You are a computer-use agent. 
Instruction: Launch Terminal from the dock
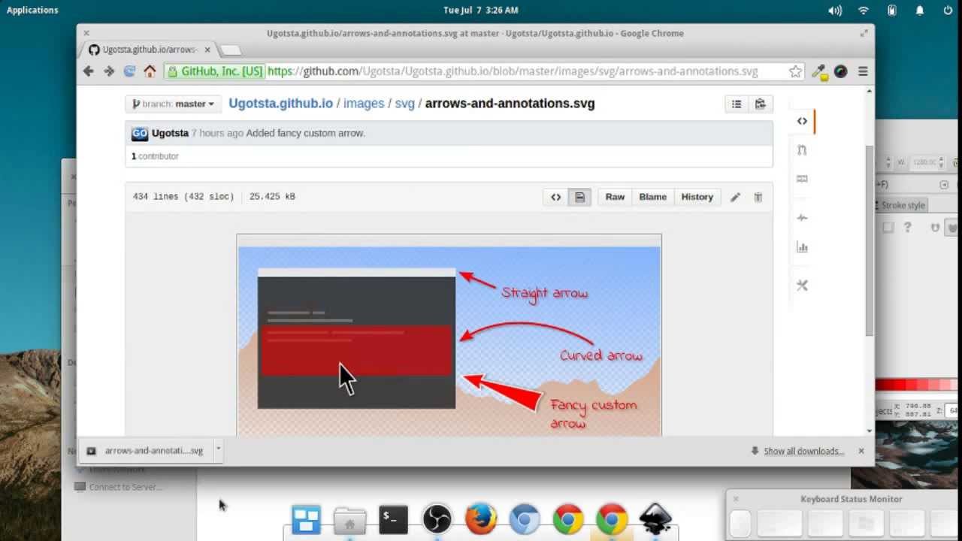click(x=393, y=519)
